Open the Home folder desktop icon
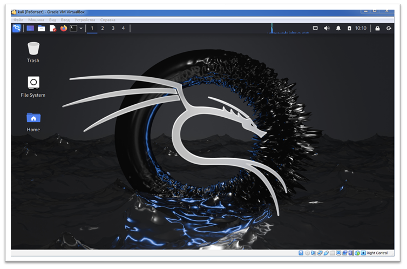This screenshot has height=269, width=407. click(33, 122)
